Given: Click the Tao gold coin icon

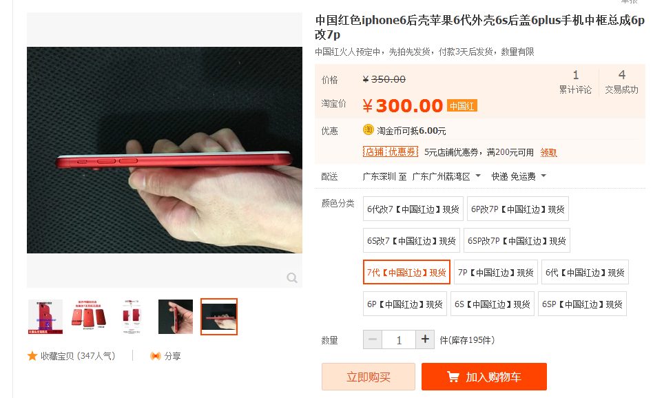Looking at the screenshot, I should pyautogui.click(x=368, y=130).
